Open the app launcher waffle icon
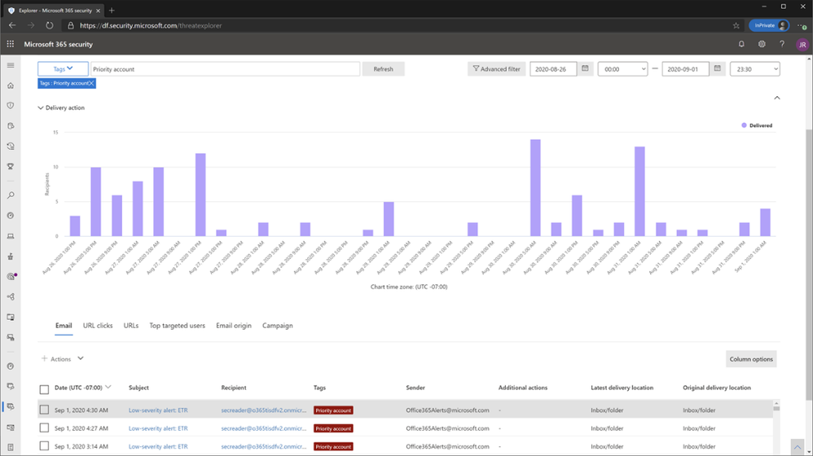 pos(11,44)
